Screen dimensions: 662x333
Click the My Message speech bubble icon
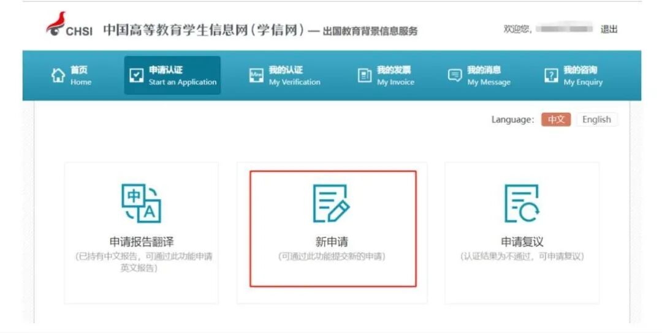[455, 75]
